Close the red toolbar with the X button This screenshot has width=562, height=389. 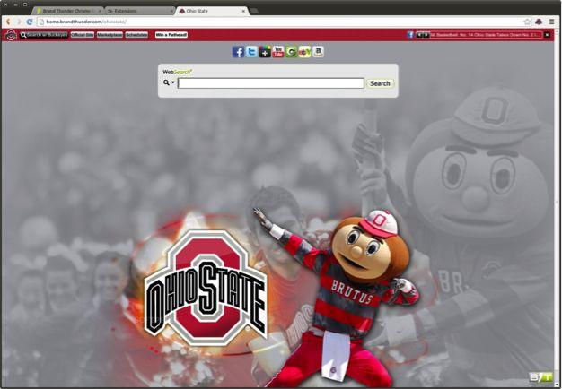[547, 35]
